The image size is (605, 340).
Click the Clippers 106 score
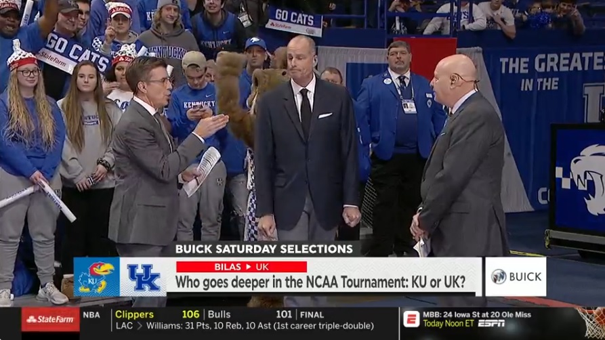pyautogui.click(x=157, y=314)
